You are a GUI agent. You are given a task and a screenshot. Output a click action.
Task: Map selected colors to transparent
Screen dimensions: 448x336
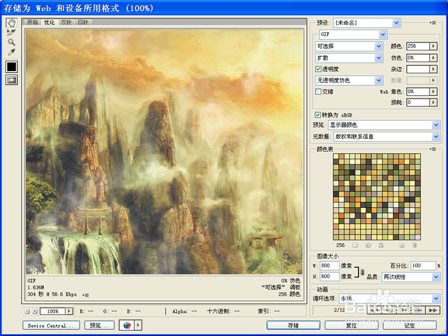click(355, 245)
